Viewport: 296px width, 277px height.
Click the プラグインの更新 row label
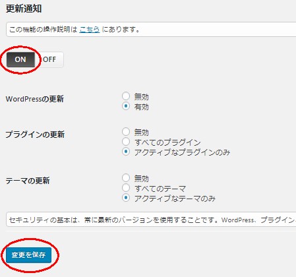point(35,135)
